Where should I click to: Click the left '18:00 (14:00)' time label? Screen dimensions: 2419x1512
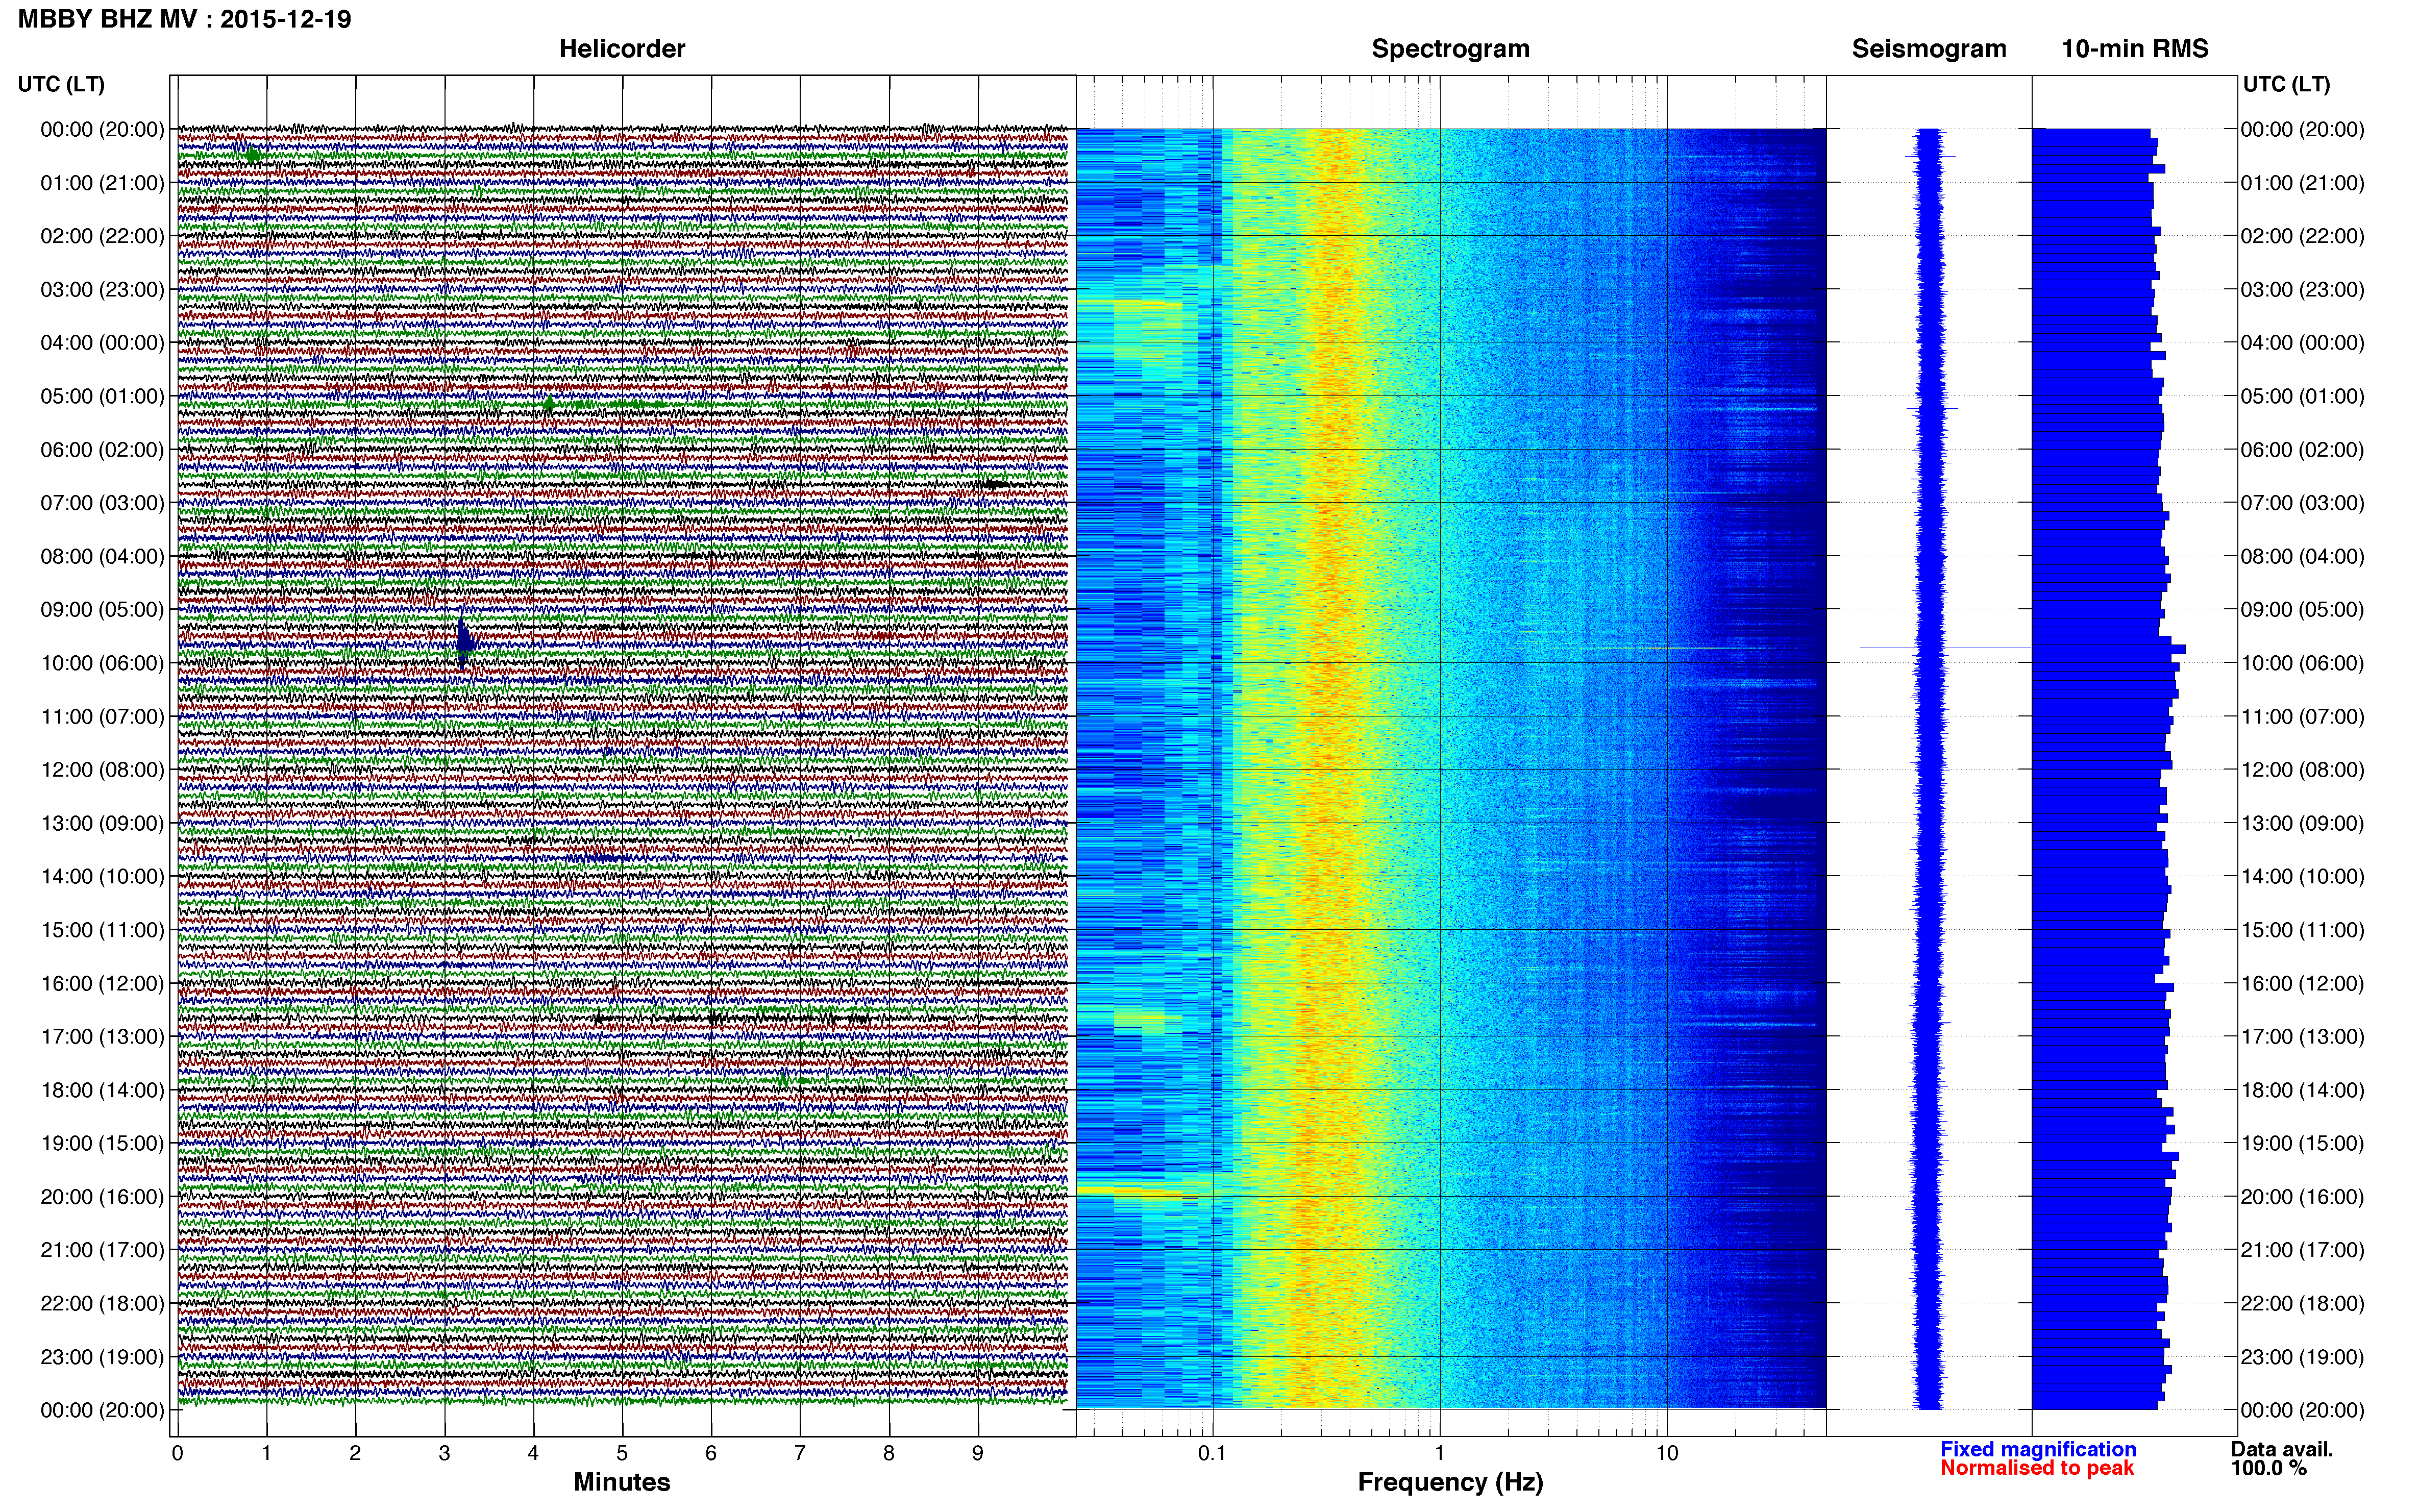tap(102, 1090)
